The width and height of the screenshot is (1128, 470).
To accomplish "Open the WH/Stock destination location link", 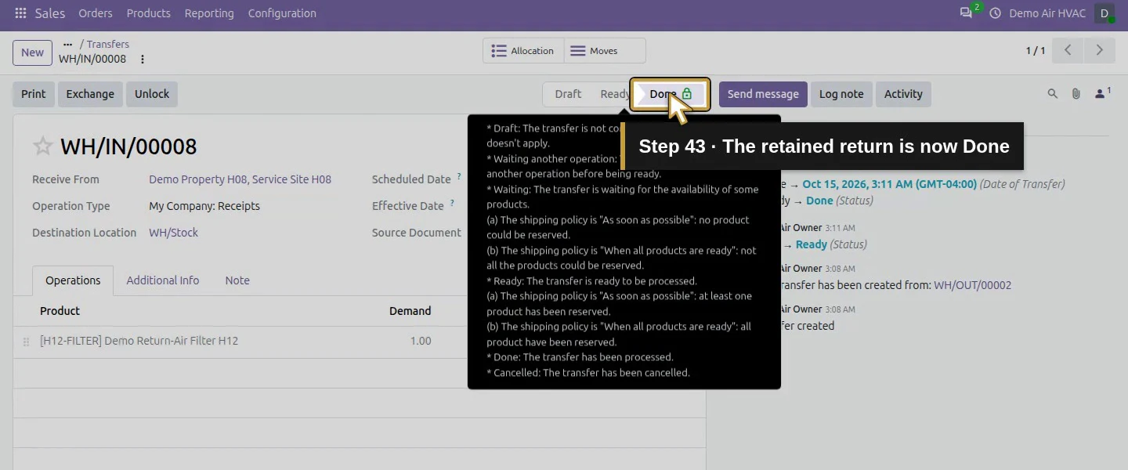I will [x=173, y=233].
